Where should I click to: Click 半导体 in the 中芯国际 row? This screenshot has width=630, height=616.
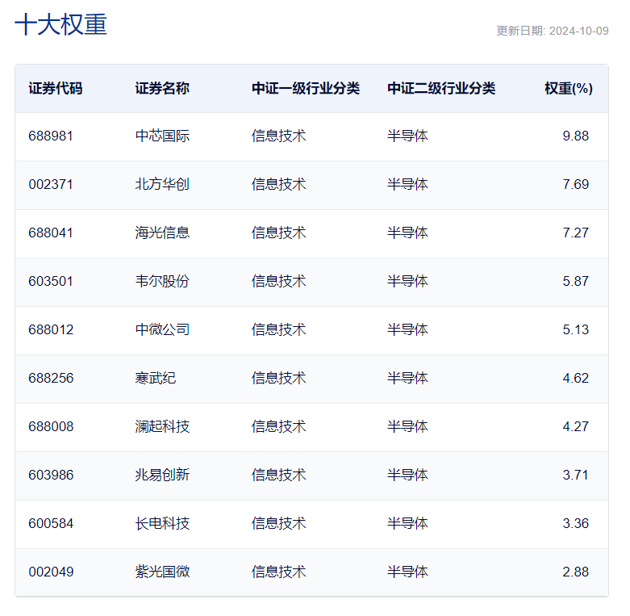click(x=407, y=136)
